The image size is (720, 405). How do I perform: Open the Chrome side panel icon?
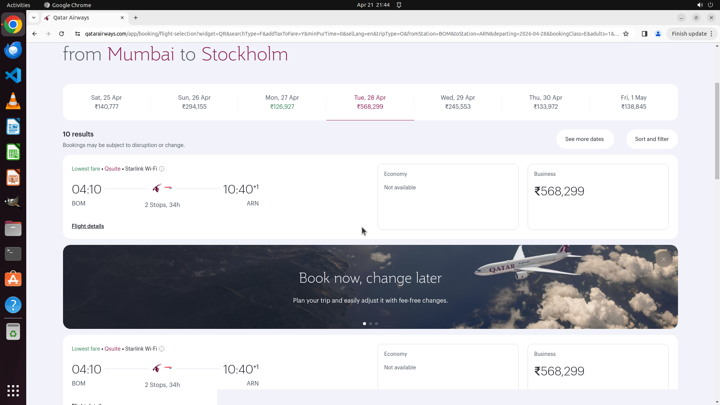click(x=644, y=34)
